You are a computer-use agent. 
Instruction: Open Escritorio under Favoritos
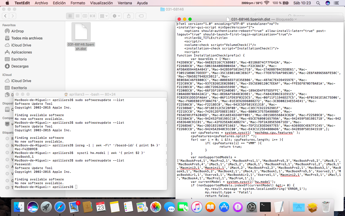pos(19,59)
